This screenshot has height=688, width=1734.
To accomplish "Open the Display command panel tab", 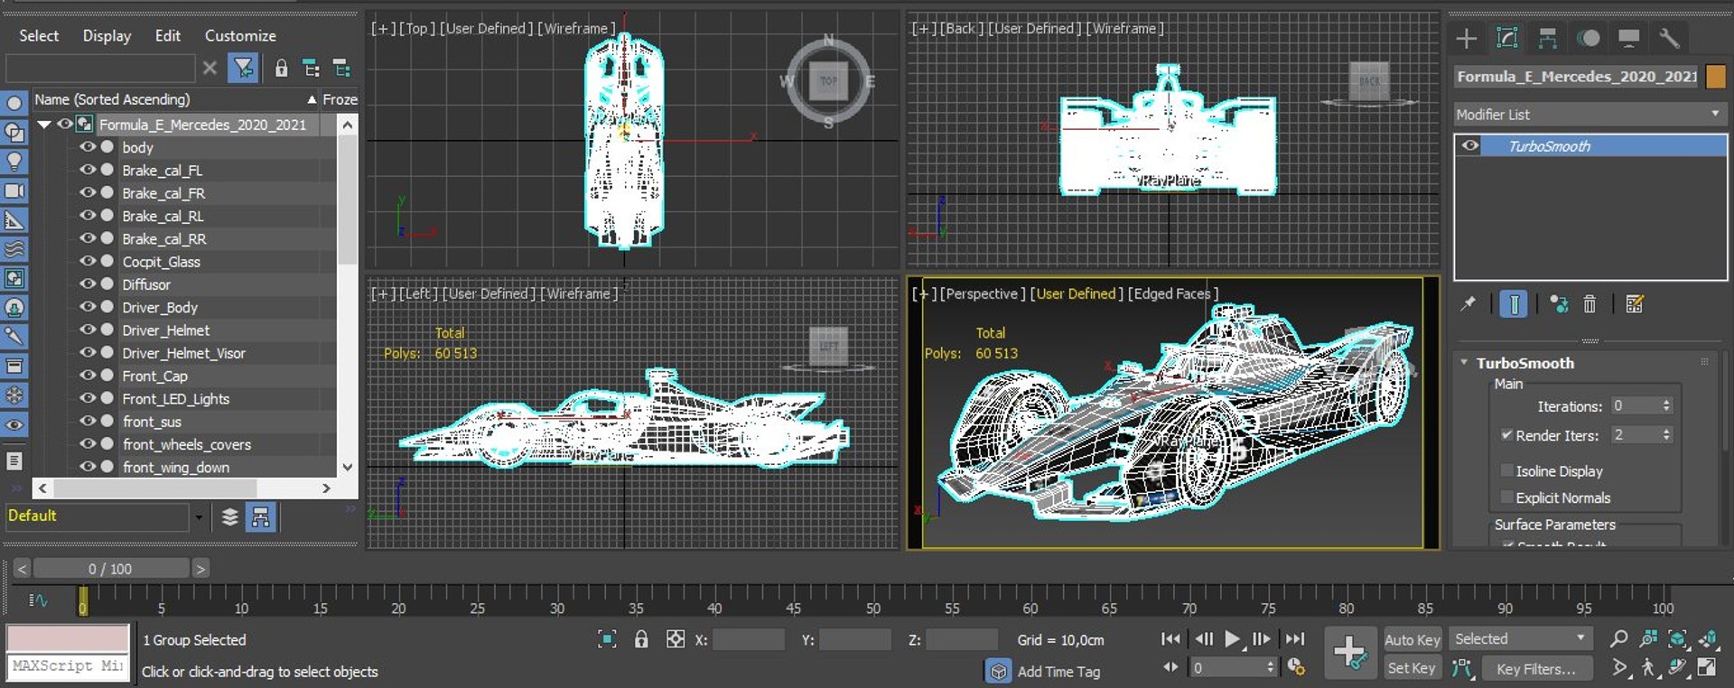I will tap(1628, 38).
